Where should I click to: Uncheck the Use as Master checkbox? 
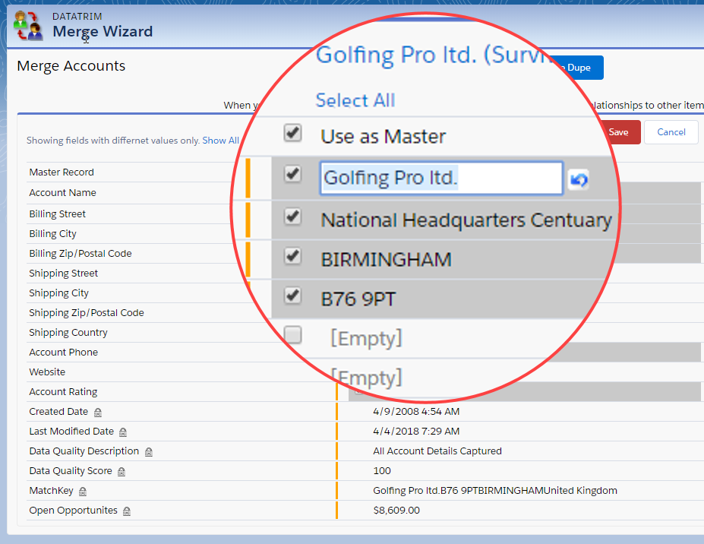pos(292,133)
